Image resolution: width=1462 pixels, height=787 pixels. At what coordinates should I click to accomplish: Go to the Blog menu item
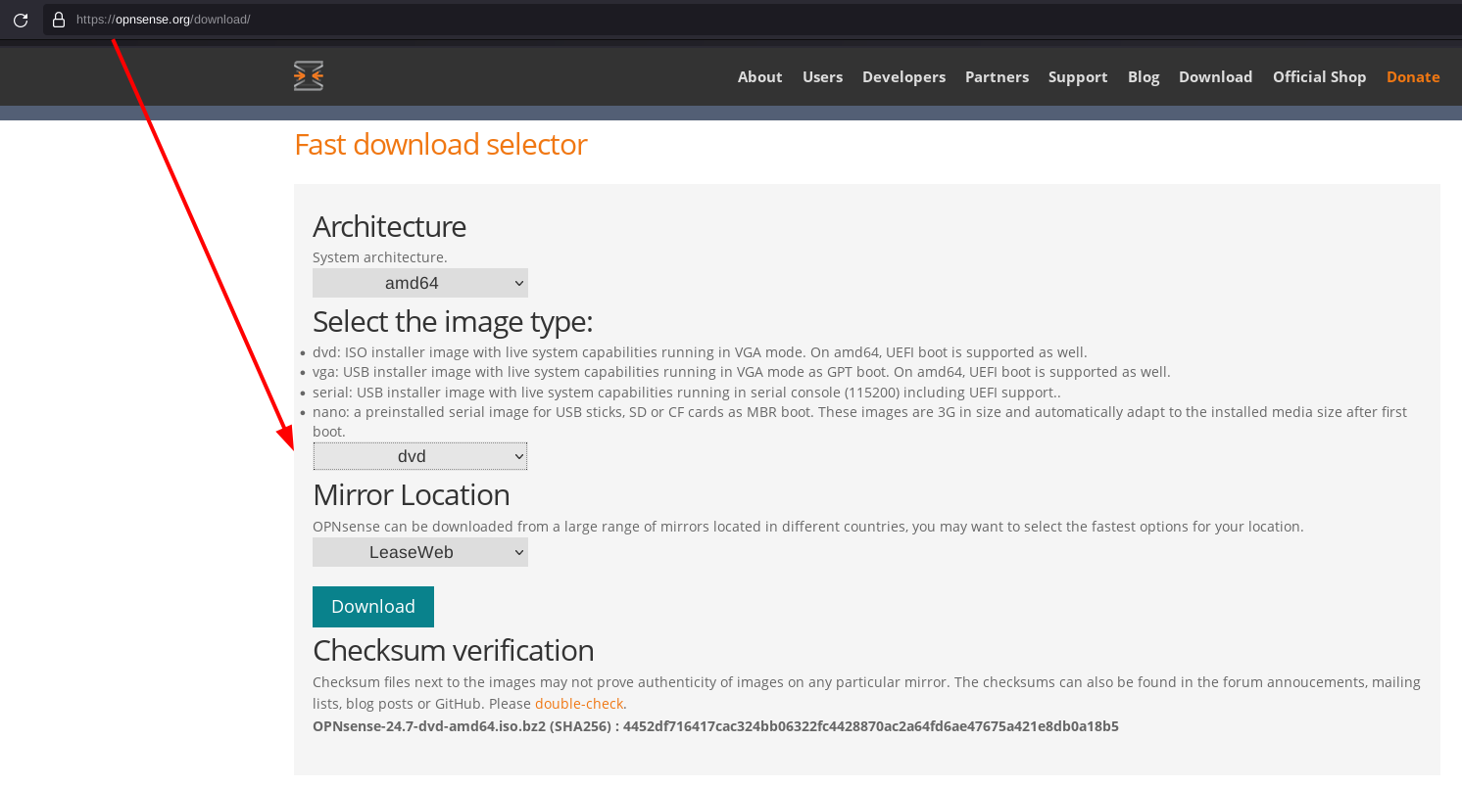pos(1144,77)
